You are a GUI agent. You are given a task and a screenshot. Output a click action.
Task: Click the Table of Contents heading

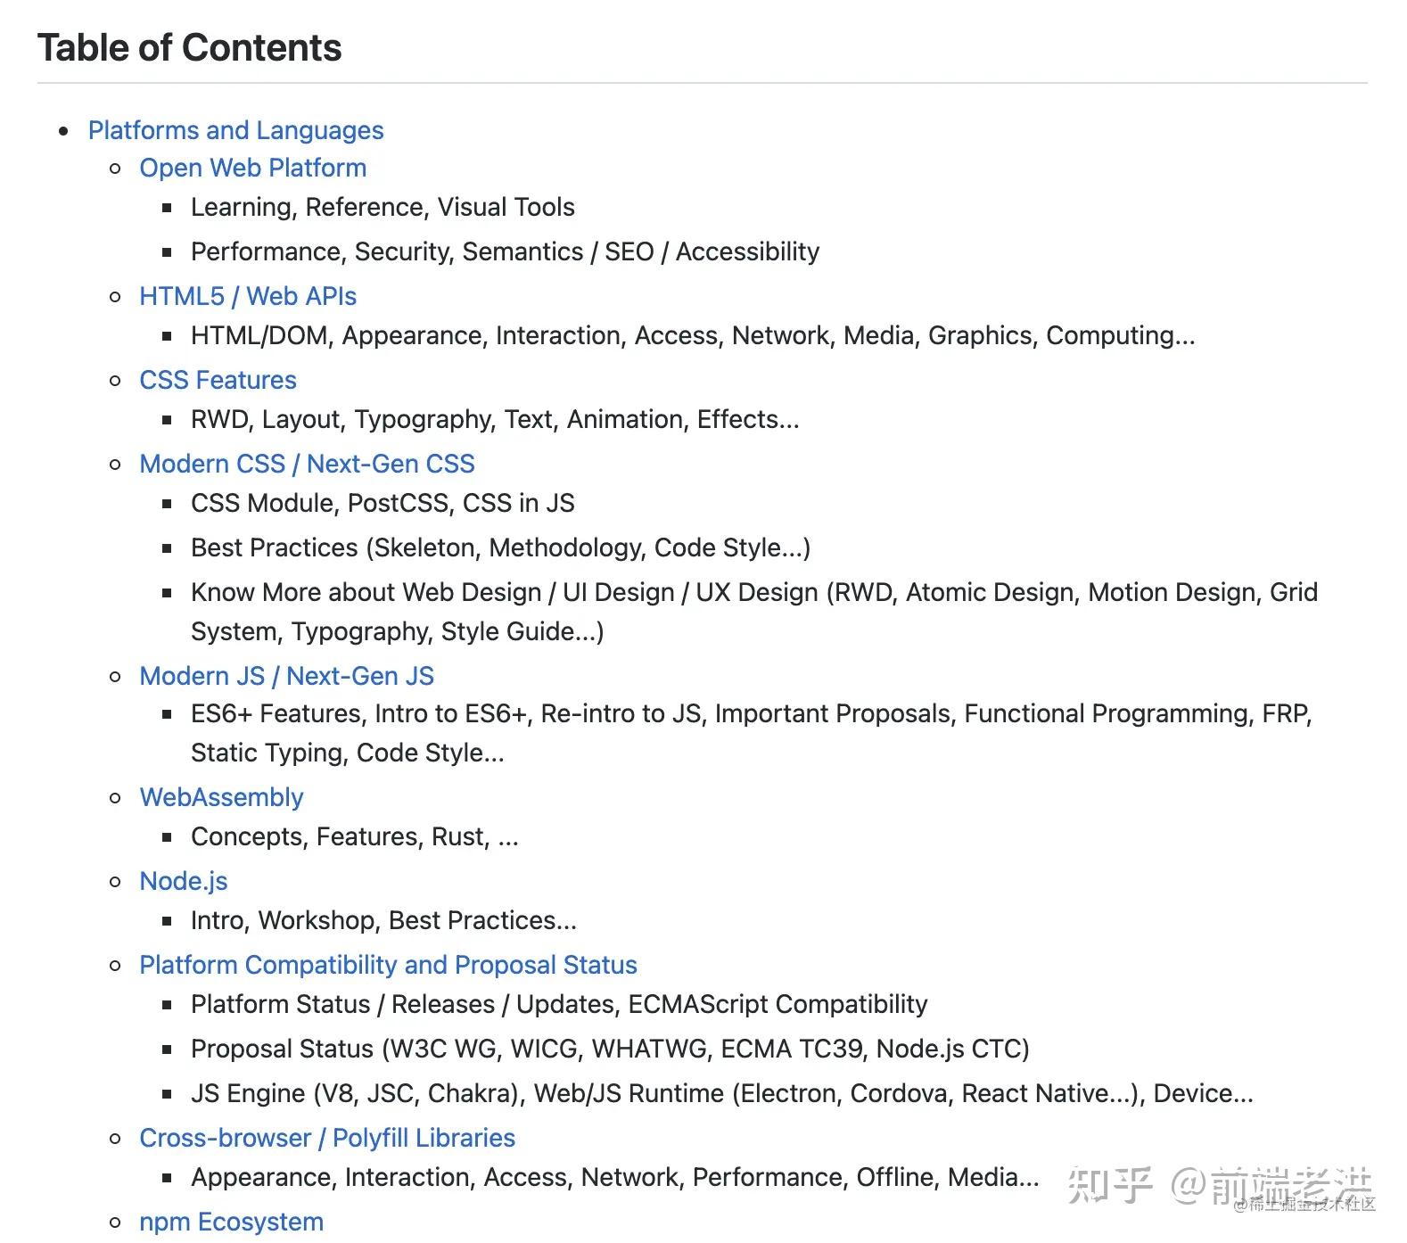(x=190, y=48)
